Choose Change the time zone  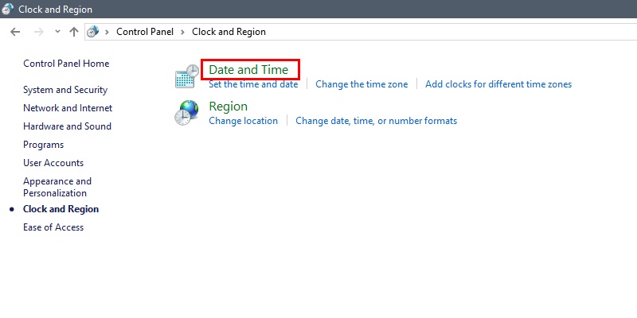pos(361,84)
